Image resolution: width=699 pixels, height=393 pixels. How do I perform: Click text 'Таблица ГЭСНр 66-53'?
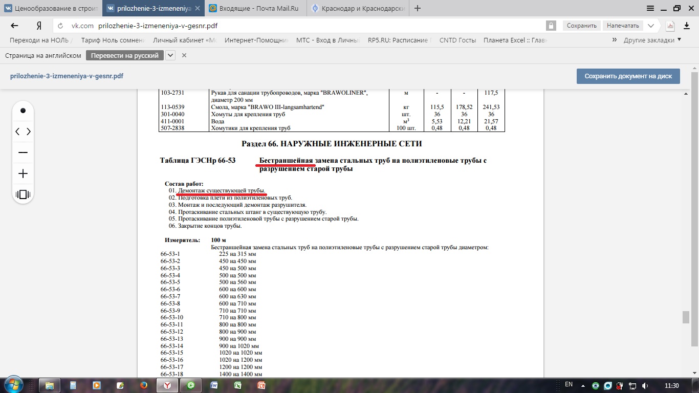(198, 161)
